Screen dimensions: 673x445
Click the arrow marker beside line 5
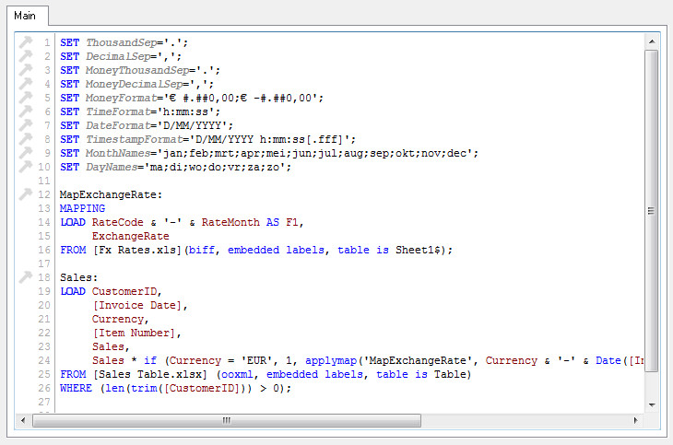click(25, 98)
